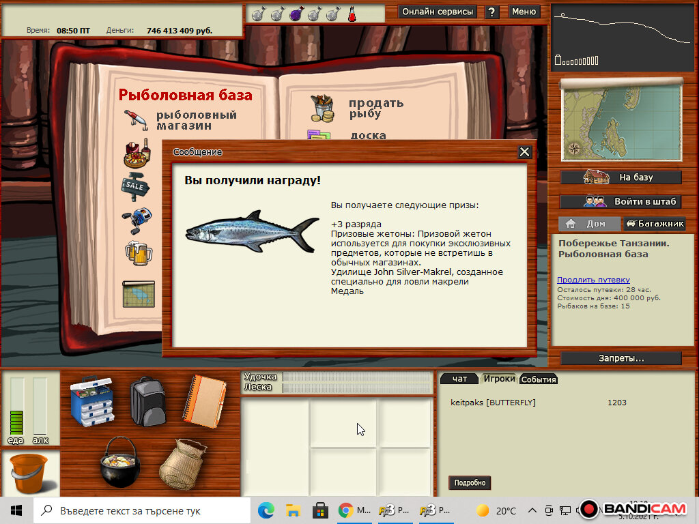Click the Продлить путевку link
Image resolution: width=699 pixels, height=524 pixels.
click(593, 280)
